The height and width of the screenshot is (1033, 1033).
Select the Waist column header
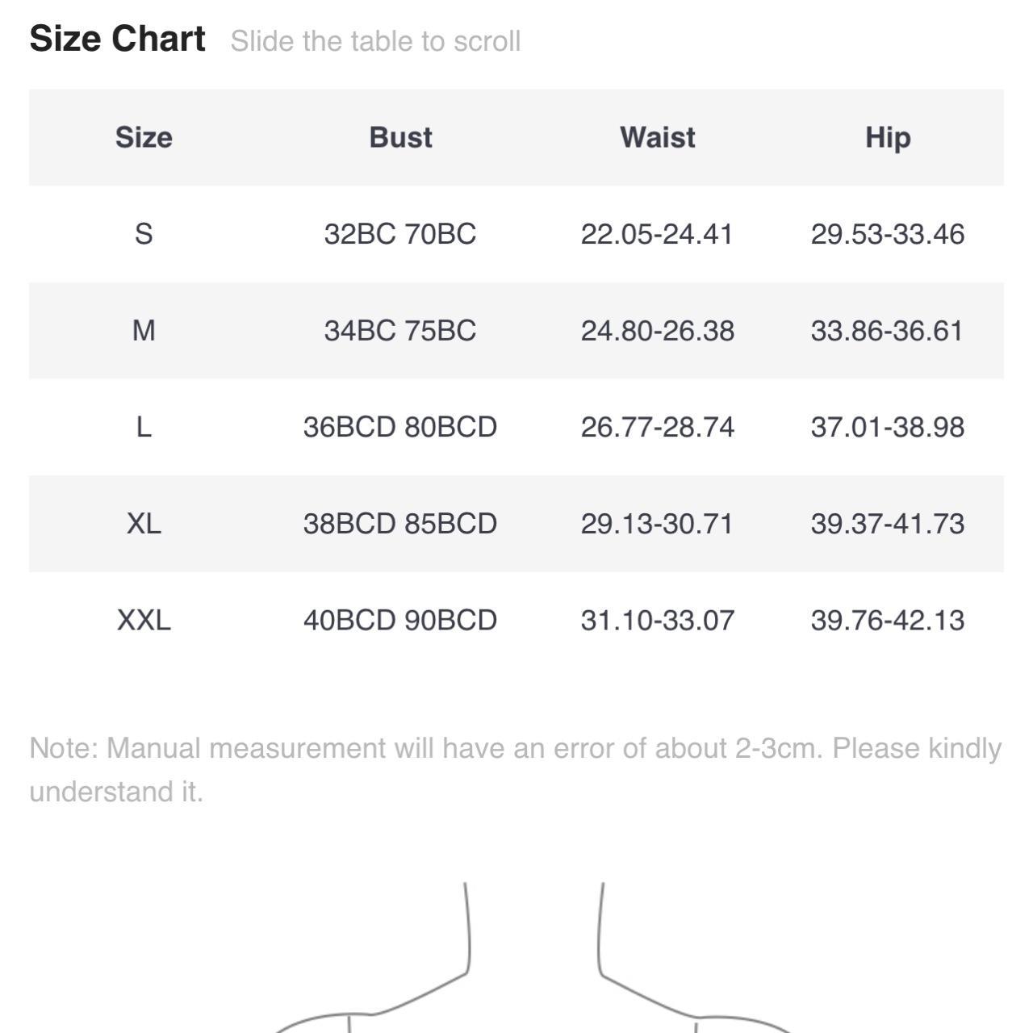coord(657,137)
